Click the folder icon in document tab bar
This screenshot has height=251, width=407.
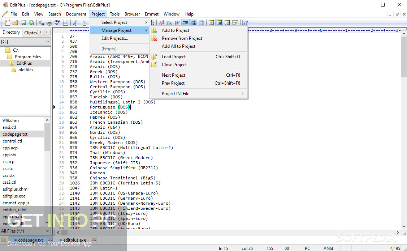click(4, 239)
